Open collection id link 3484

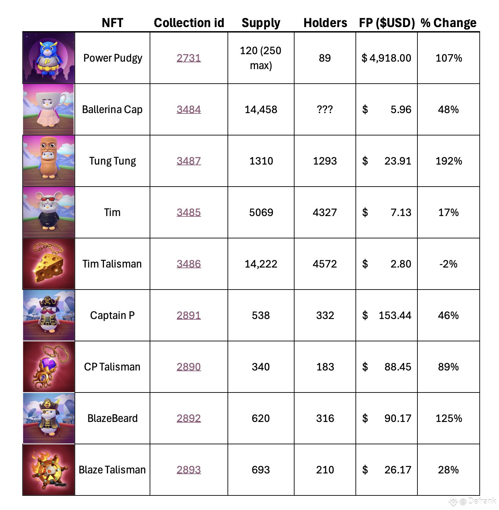pos(189,109)
